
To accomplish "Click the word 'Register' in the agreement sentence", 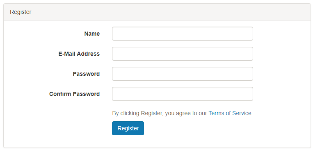I will click(151, 113).
